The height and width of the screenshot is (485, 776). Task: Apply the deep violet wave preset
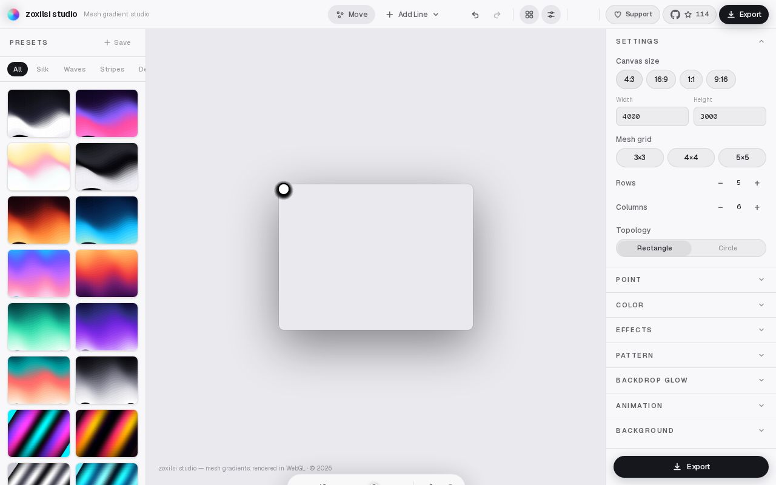point(107,327)
